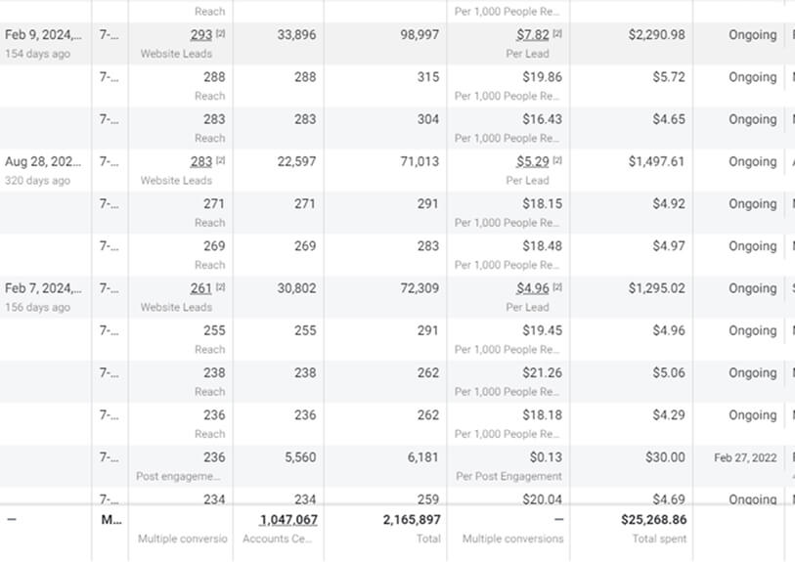Click the footnote marker next to $4.96

(x=557, y=287)
